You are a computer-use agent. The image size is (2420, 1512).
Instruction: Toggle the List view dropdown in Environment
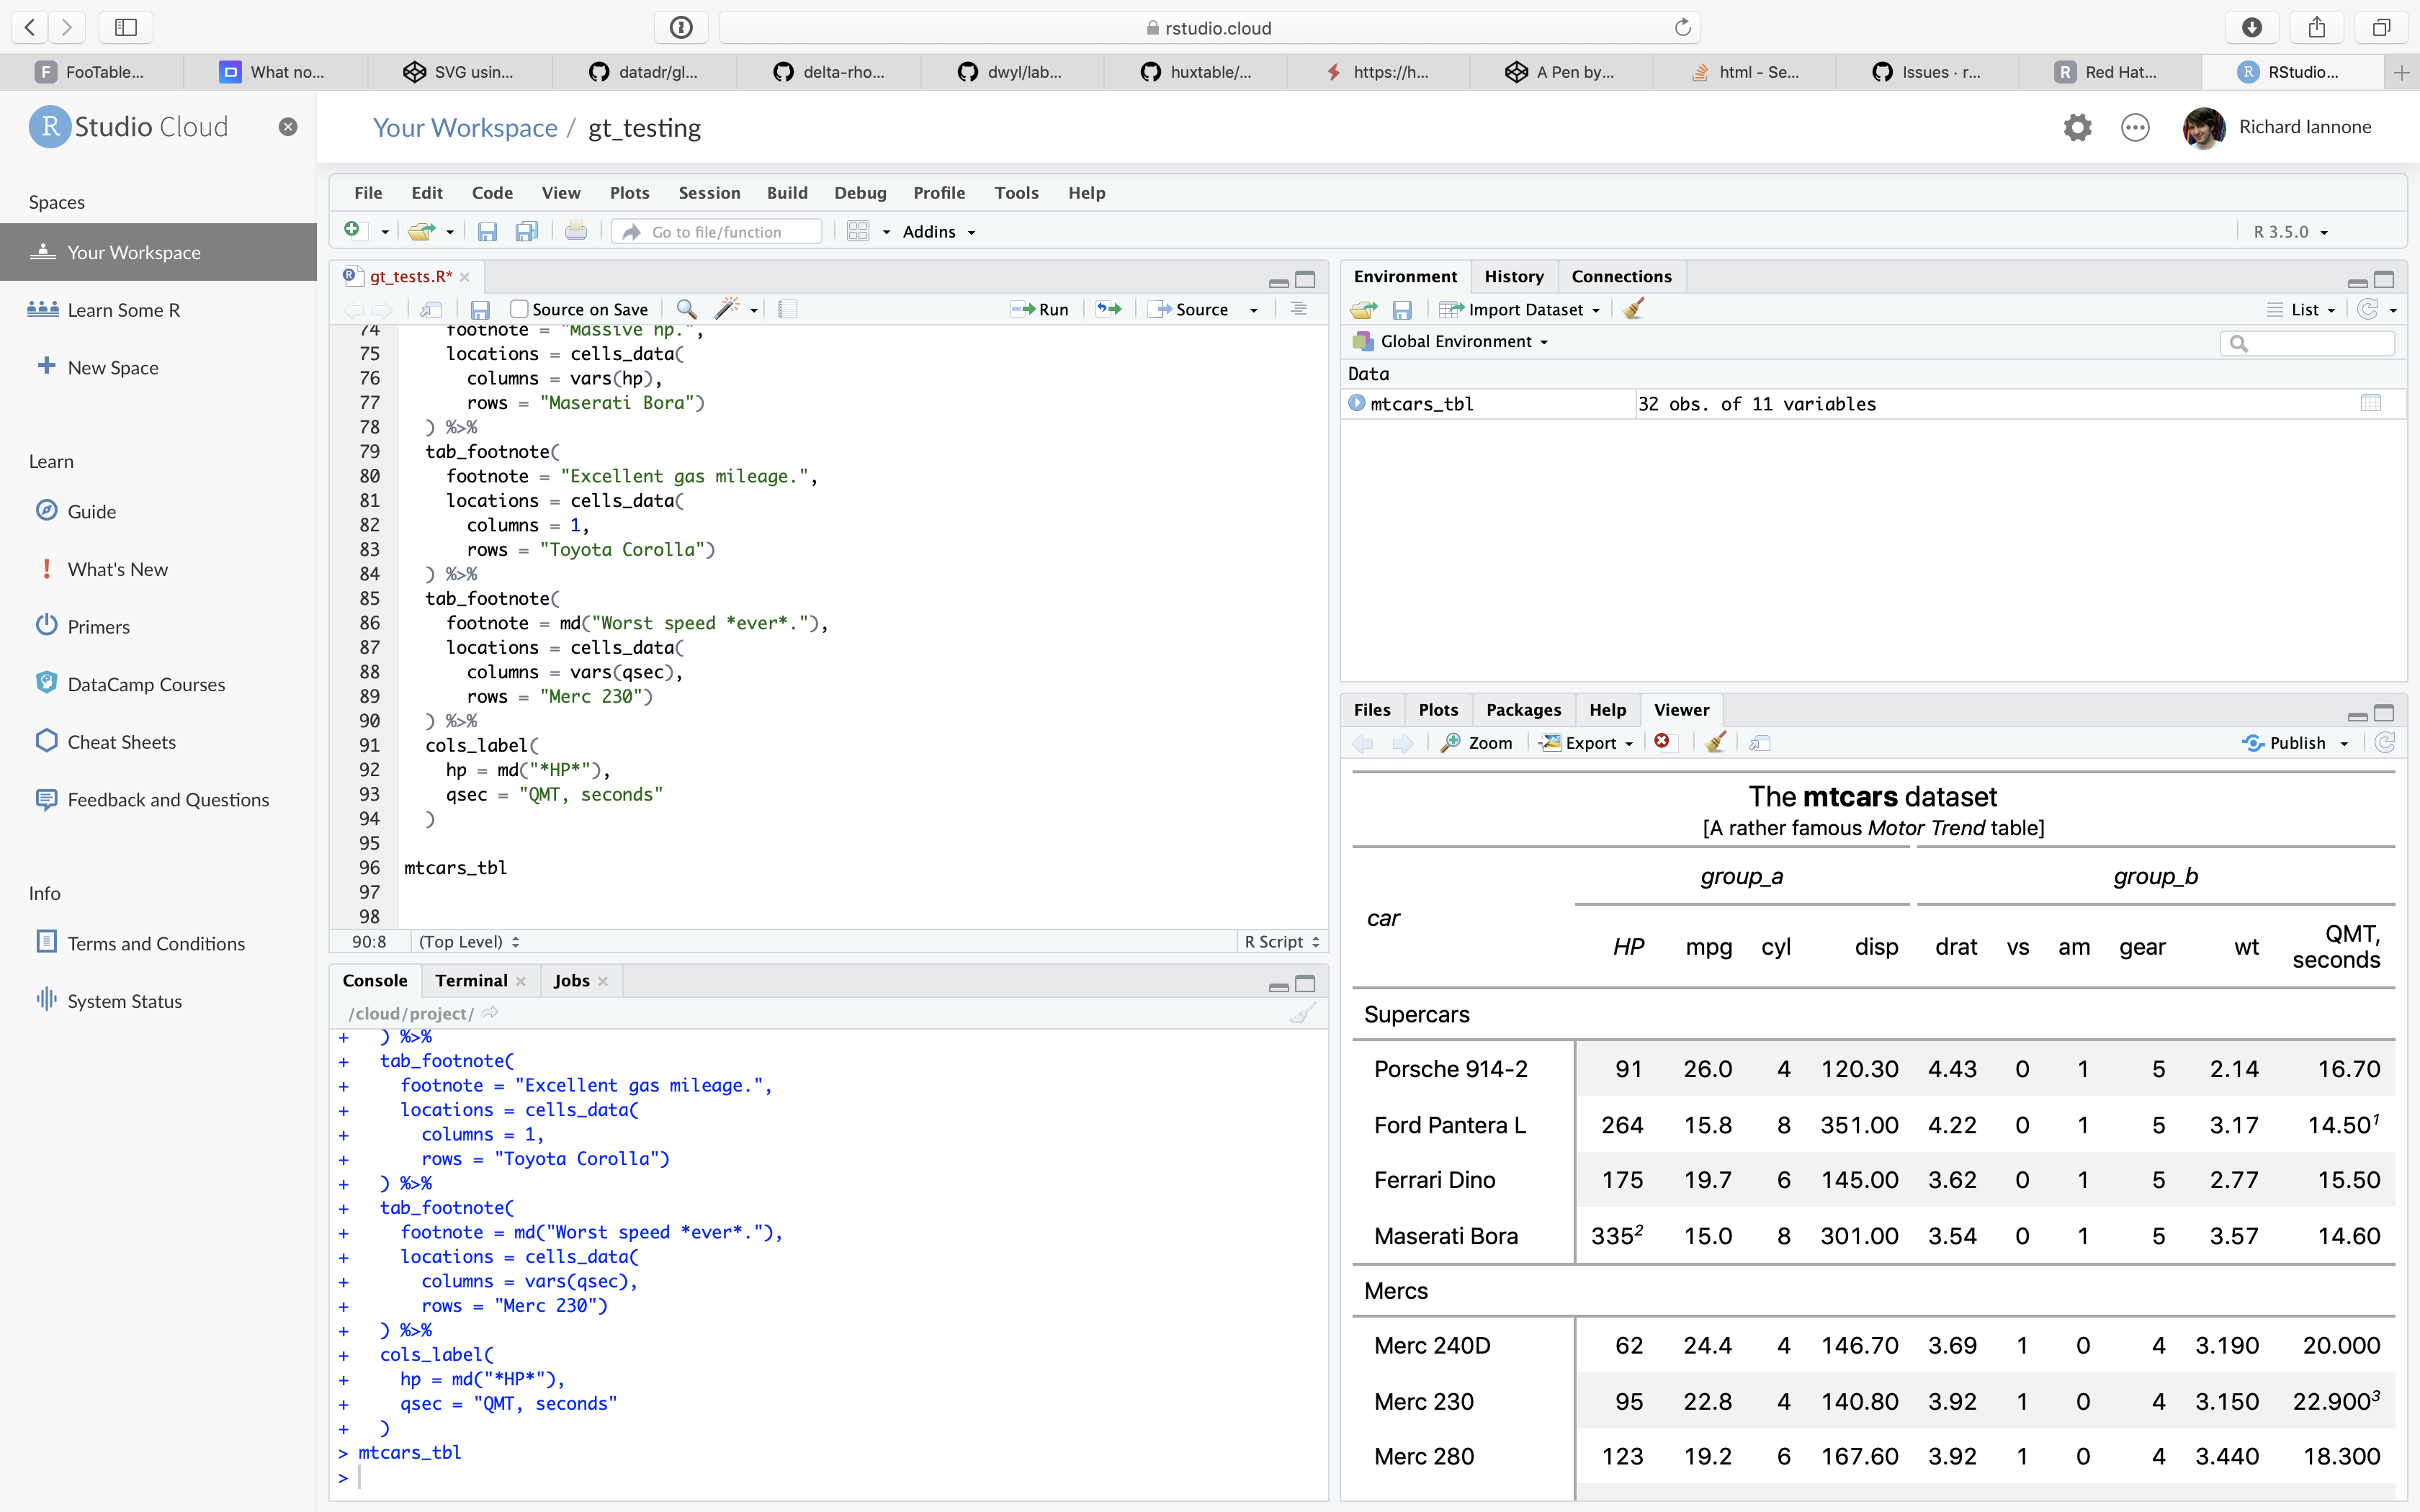[x=2302, y=309]
